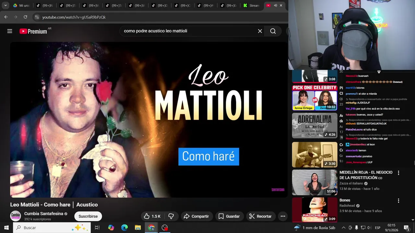Open Microsoft Edge from taskbar

pyautogui.click(x=124, y=227)
